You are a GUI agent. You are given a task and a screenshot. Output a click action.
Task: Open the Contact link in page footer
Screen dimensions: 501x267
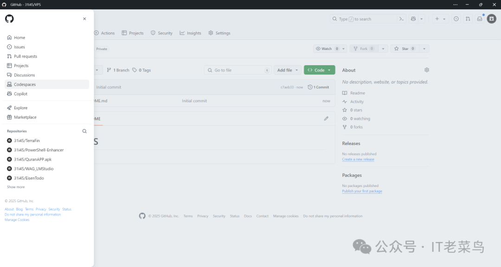(262, 216)
